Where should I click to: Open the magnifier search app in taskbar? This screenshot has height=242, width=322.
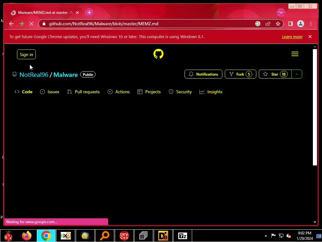coord(104,236)
